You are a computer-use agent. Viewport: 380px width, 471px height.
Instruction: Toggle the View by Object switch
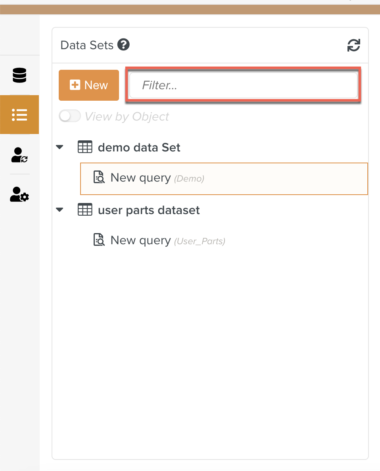pos(70,116)
